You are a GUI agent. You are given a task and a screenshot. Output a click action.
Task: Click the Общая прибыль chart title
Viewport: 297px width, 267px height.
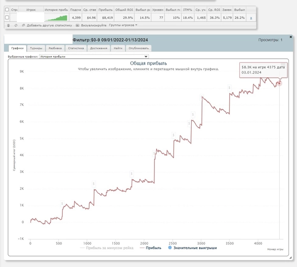pyautogui.click(x=148, y=63)
